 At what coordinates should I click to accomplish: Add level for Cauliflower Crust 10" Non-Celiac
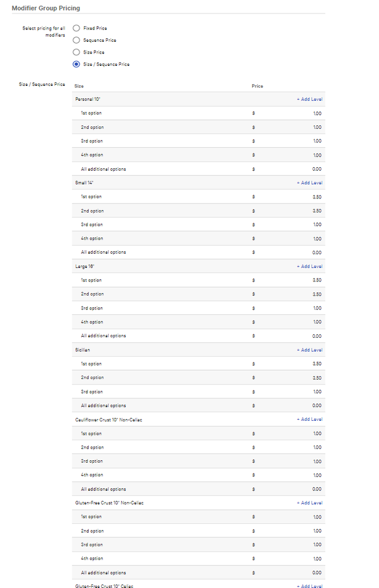point(309,420)
